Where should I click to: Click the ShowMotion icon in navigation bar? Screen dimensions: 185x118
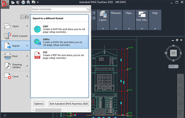180,112
